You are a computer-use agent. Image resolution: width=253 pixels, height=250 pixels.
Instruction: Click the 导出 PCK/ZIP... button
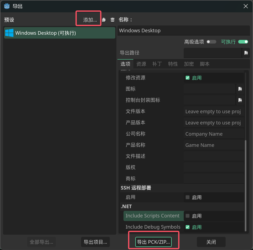[x=153, y=242]
